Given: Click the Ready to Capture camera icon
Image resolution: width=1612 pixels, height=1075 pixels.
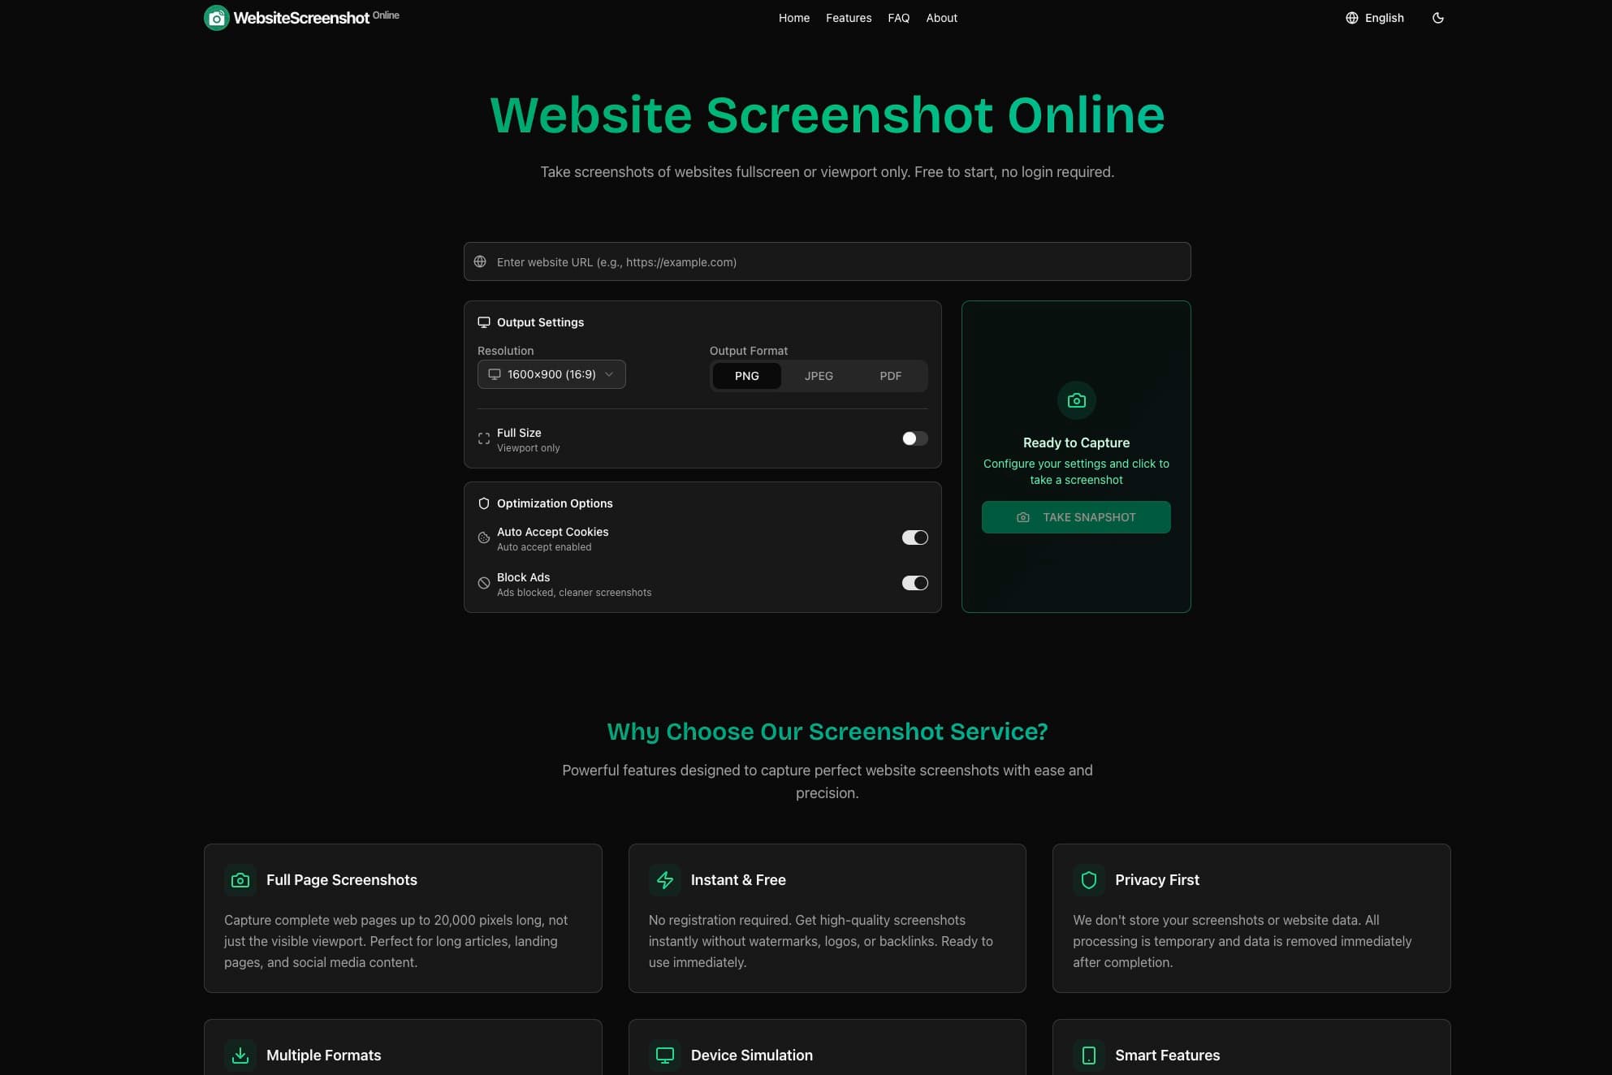Looking at the screenshot, I should click(x=1076, y=400).
